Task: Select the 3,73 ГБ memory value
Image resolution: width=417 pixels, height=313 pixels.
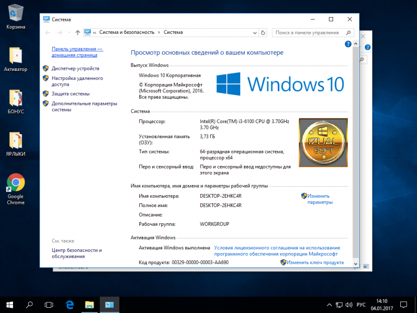Action: point(207,137)
